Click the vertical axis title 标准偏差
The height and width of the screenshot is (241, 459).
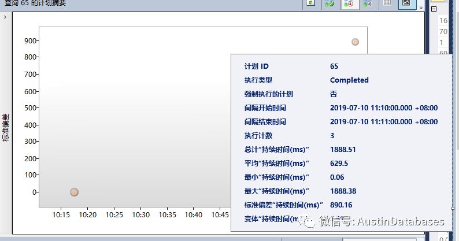(x=6, y=128)
